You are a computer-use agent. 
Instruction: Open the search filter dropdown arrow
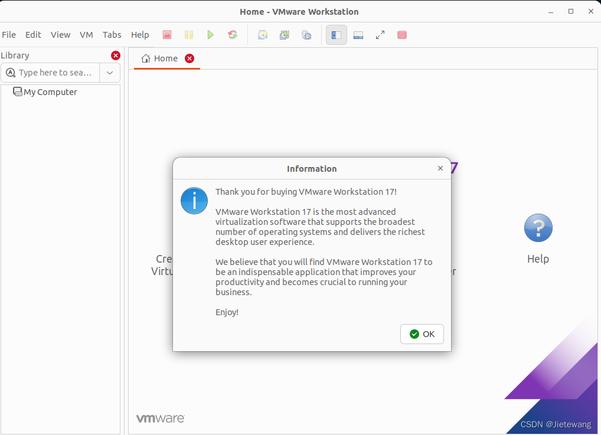pos(110,72)
